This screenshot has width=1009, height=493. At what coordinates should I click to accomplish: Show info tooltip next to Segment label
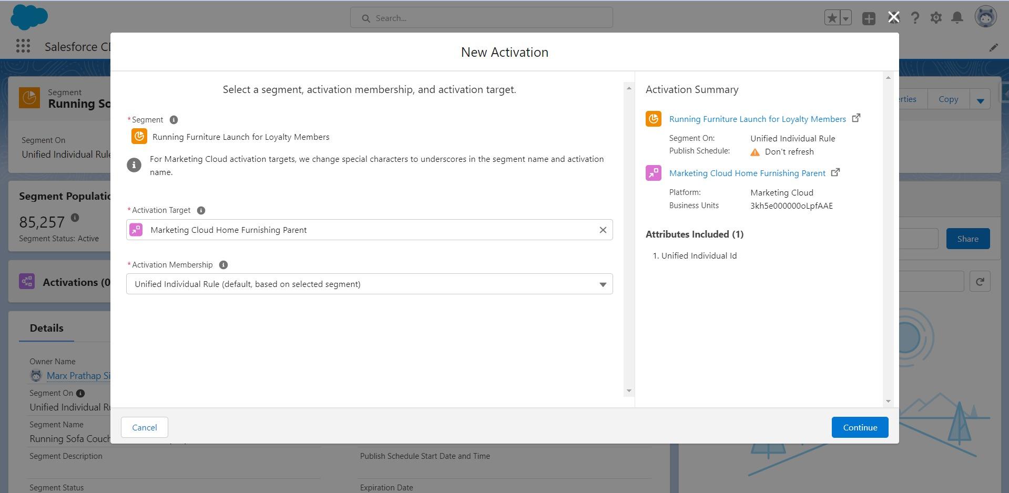coord(174,120)
